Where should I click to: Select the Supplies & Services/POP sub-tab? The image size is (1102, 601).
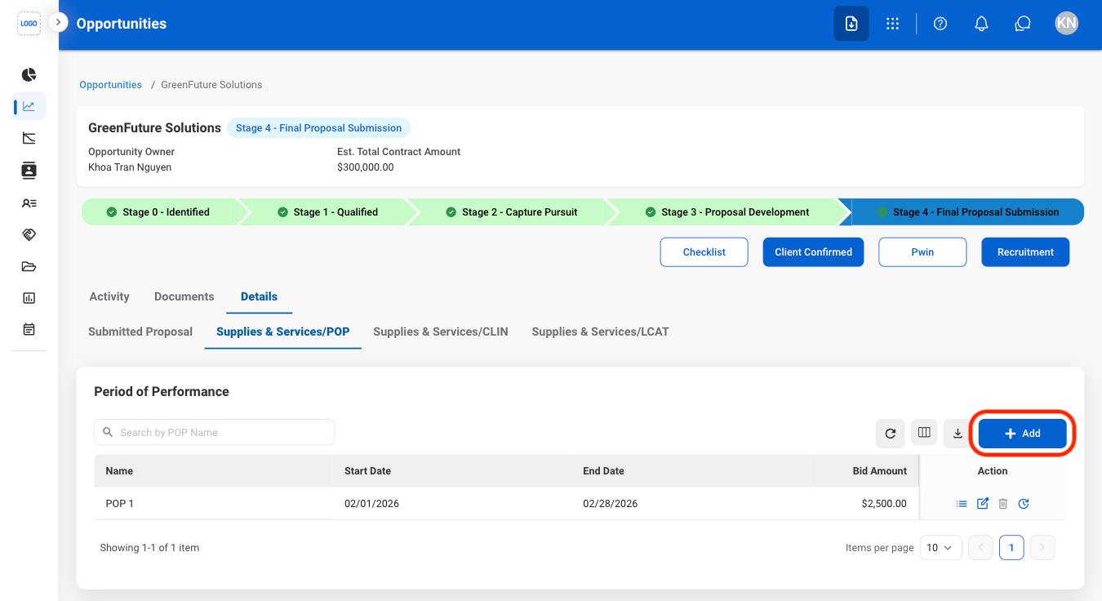282,332
